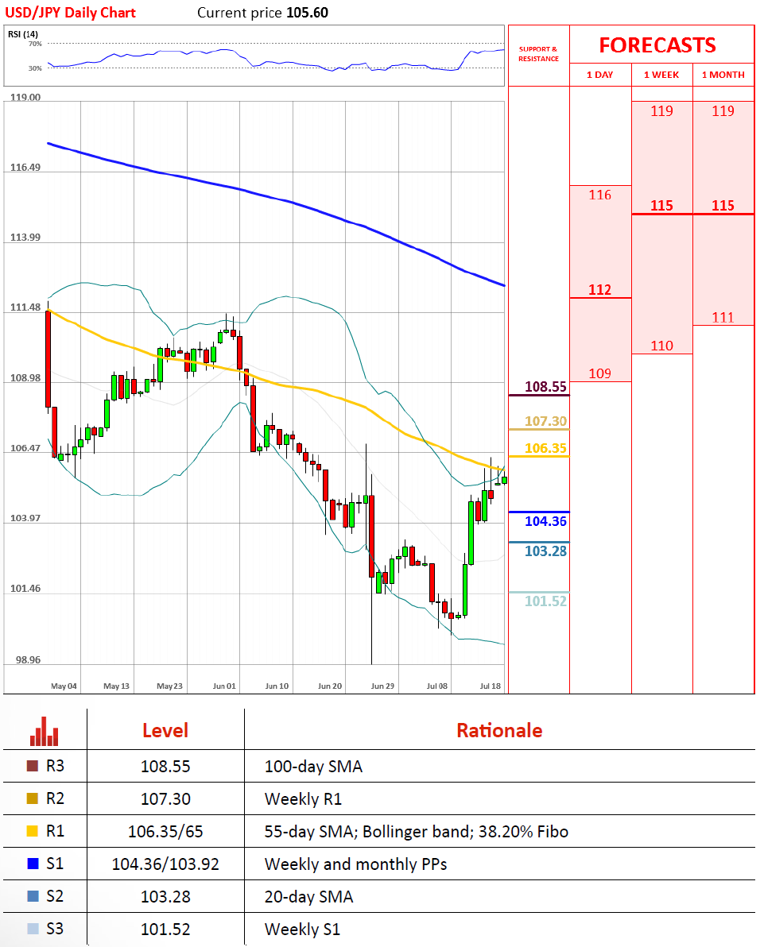The width and height of the screenshot is (764, 947).
Task: Click the S2 level cell 103.28
Action: coord(165,897)
